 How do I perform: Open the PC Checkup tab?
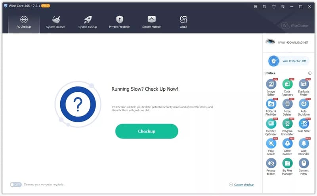tap(24, 22)
